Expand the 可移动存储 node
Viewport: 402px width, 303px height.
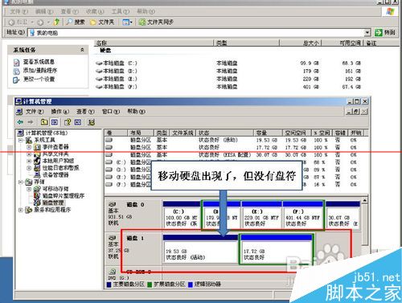(29, 189)
